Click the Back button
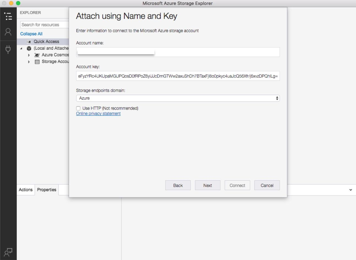Viewport: 356px width, 260px height. coord(178,185)
